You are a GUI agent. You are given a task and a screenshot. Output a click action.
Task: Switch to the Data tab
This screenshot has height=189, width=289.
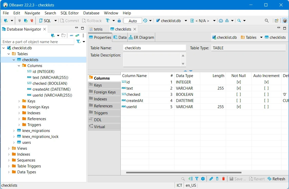(120, 37)
